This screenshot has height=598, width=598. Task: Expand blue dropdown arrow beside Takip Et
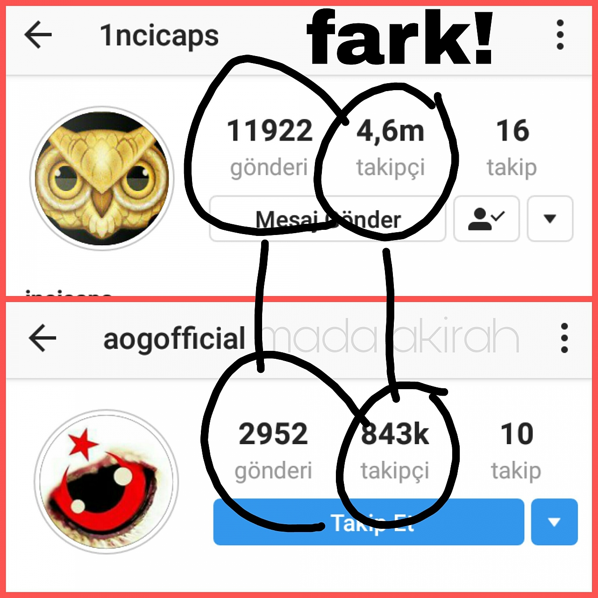pos(555,522)
